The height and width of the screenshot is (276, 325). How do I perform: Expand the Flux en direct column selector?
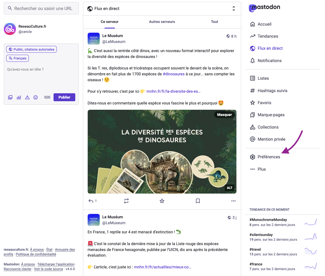234,9
